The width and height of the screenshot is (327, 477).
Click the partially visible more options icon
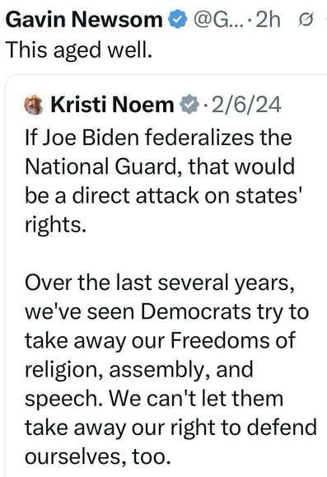325,20
